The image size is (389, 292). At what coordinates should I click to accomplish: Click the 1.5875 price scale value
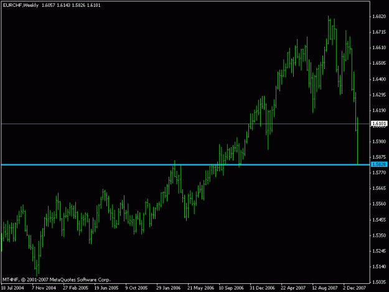(379, 157)
